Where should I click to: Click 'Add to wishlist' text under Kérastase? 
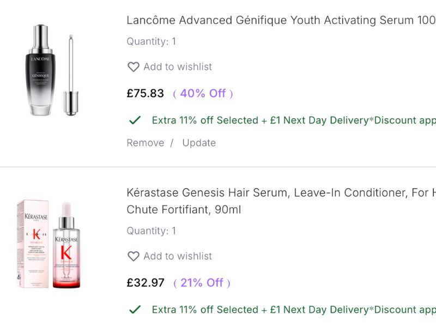(178, 256)
